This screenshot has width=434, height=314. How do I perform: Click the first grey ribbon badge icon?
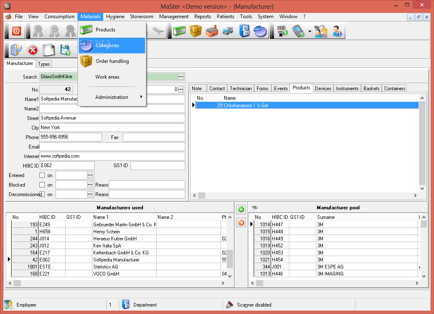38,31
